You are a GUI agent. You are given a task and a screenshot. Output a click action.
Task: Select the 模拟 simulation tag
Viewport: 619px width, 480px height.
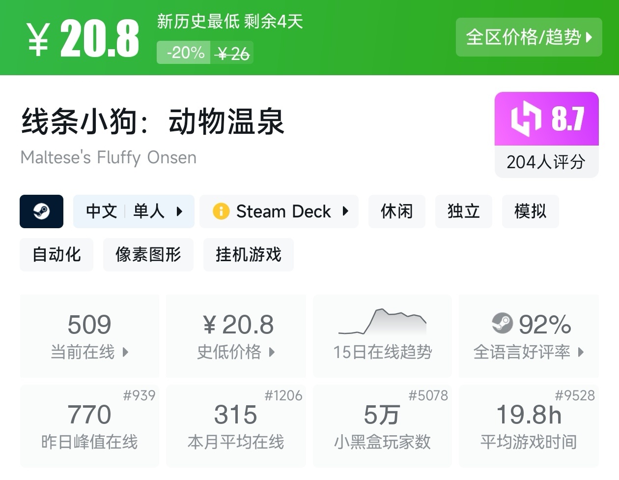[530, 211]
